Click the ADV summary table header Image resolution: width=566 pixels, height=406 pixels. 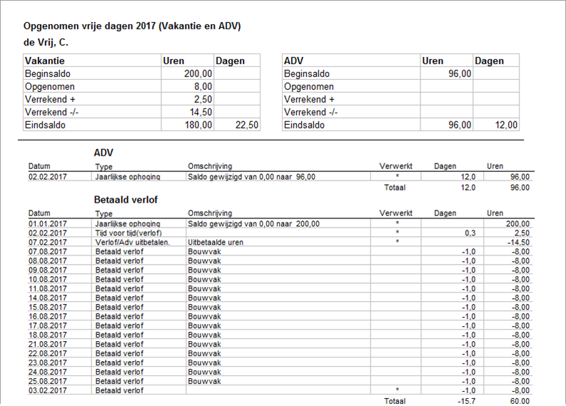point(293,61)
